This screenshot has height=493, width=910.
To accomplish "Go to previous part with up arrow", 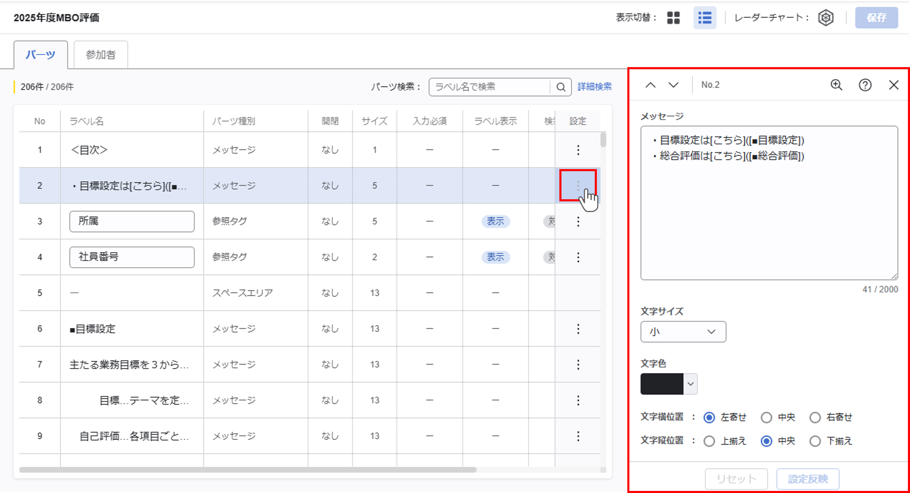I will point(650,85).
